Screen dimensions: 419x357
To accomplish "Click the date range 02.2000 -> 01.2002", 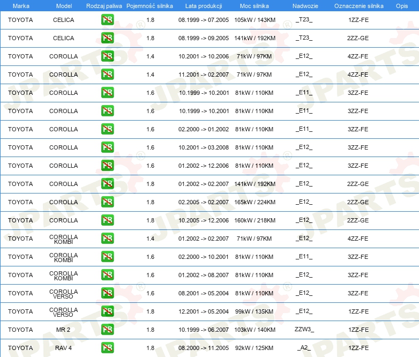I will pos(204,129).
